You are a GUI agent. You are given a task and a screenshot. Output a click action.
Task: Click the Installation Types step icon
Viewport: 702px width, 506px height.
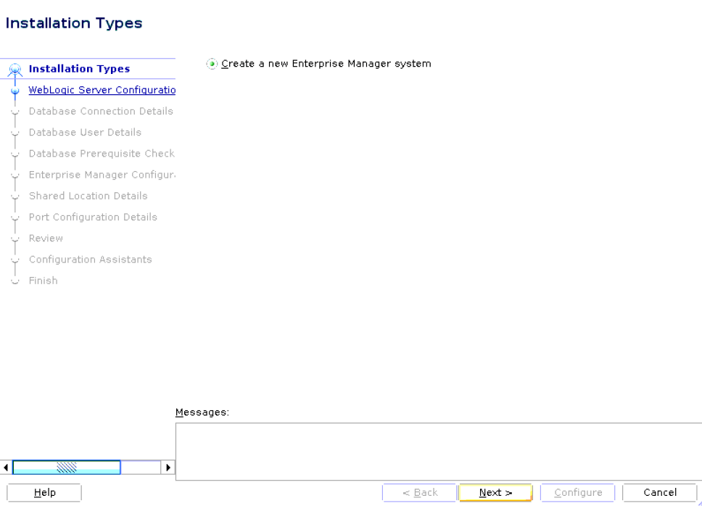15,68
